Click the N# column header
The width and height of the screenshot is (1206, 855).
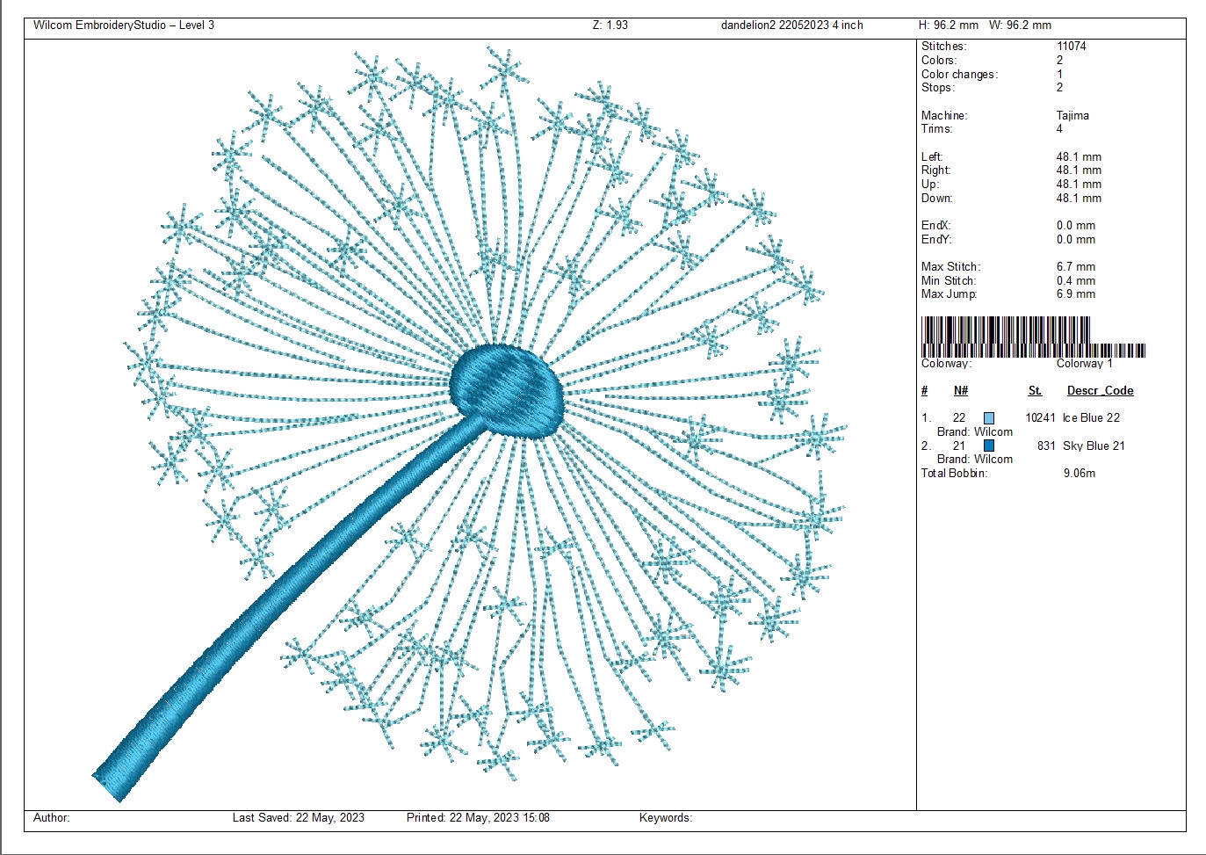[961, 391]
